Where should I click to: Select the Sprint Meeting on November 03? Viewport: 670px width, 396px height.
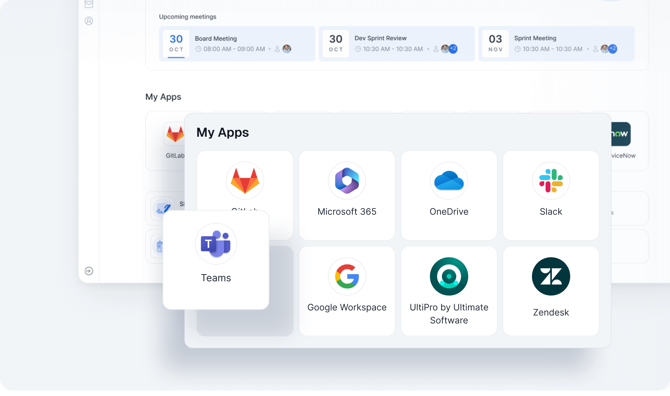[x=556, y=43]
